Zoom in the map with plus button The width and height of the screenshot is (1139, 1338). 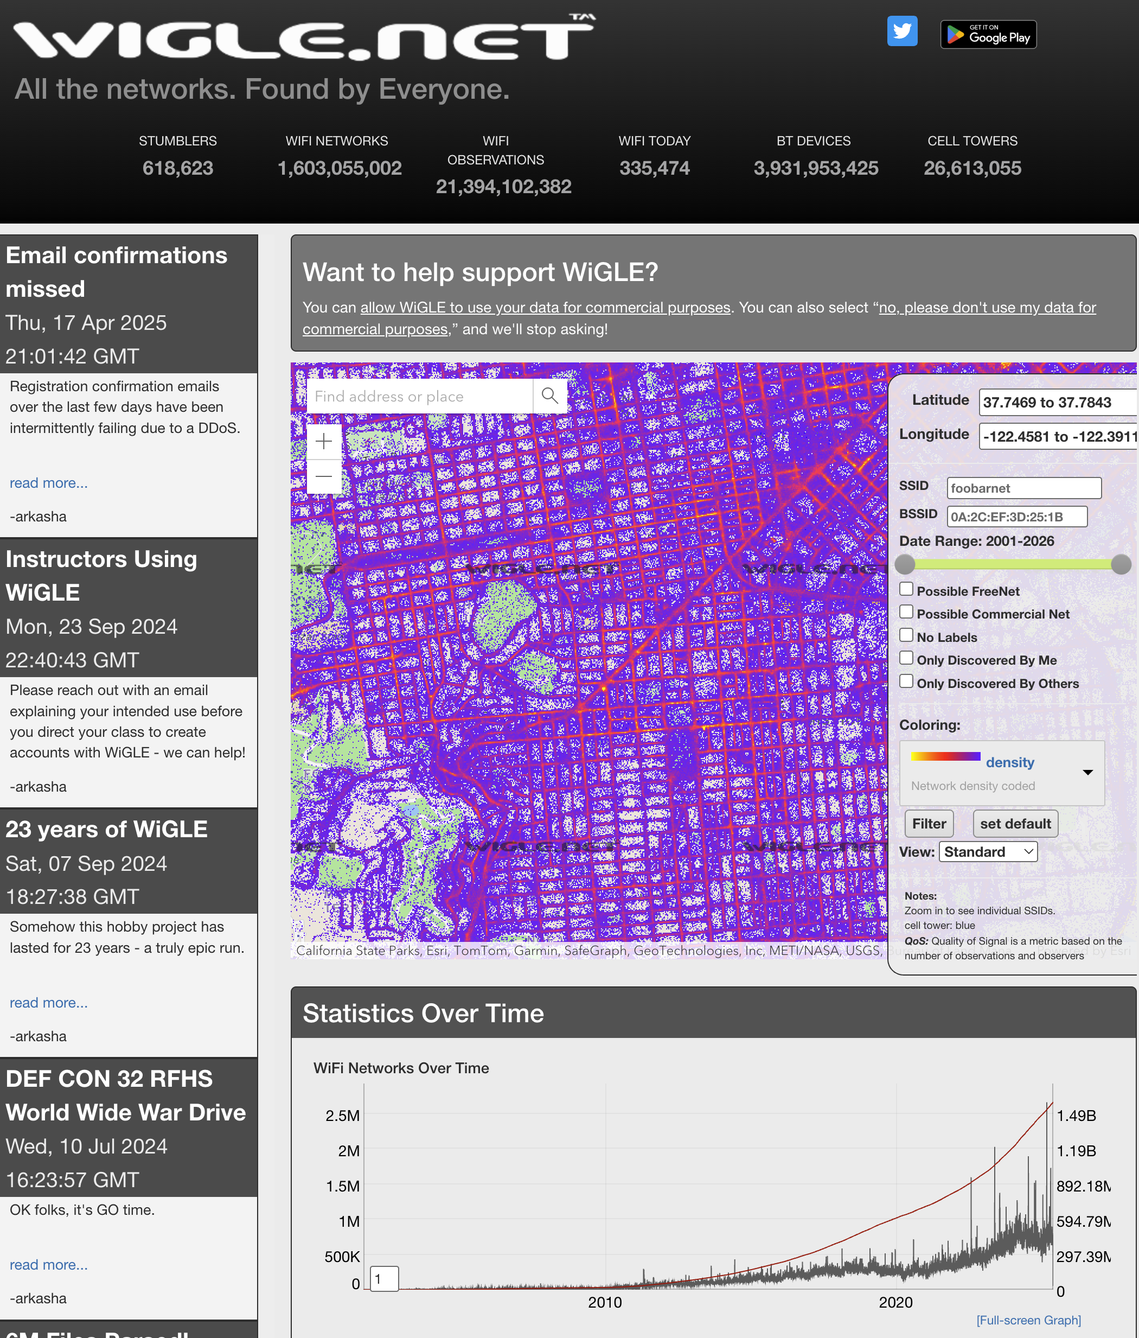(324, 442)
